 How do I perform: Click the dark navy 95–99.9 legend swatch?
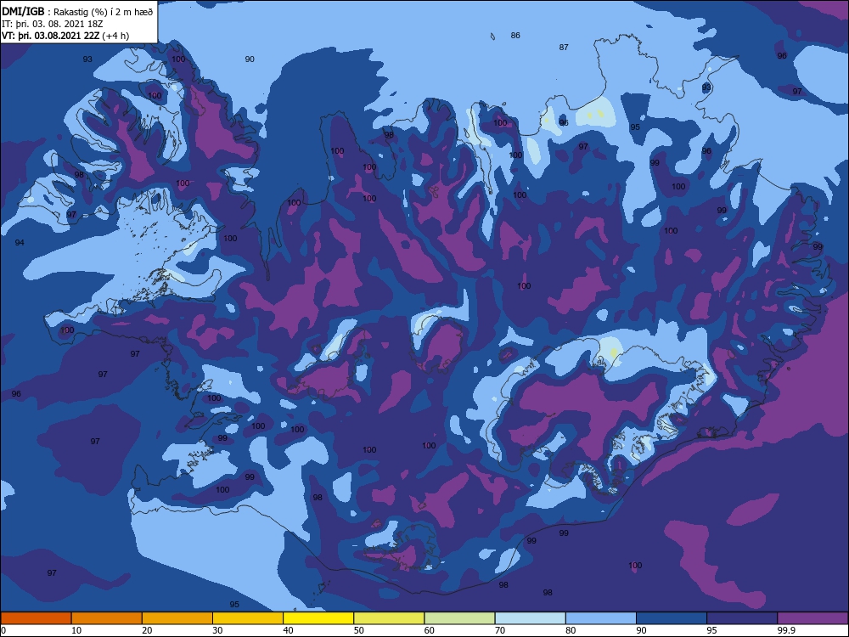(742, 618)
